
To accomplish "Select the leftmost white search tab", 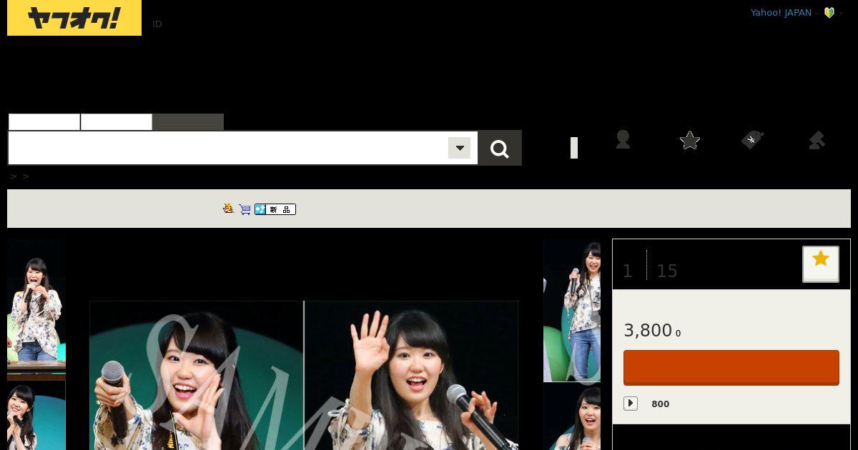I will (x=44, y=122).
